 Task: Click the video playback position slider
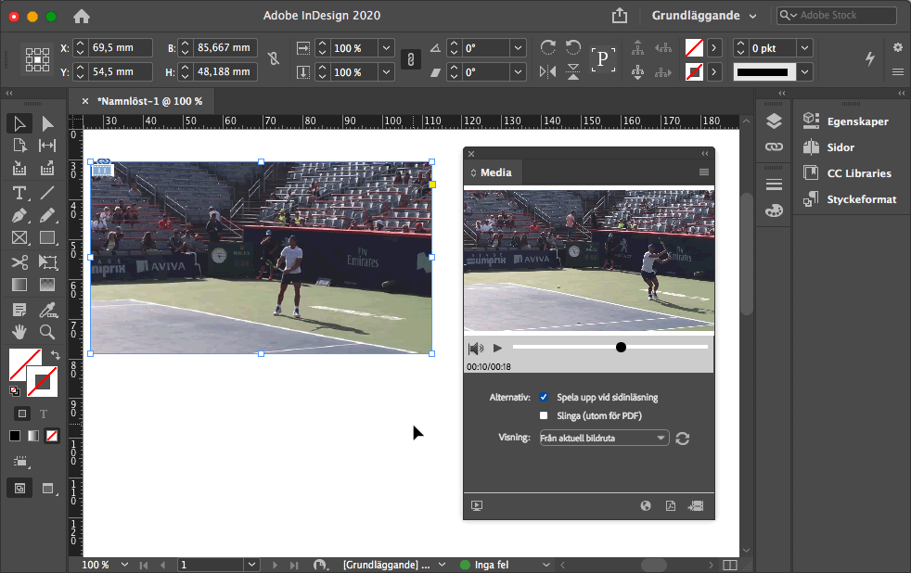pos(621,348)
